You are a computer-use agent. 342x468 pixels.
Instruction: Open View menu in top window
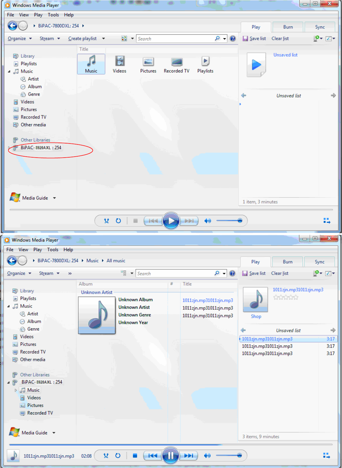pos(24,15)
